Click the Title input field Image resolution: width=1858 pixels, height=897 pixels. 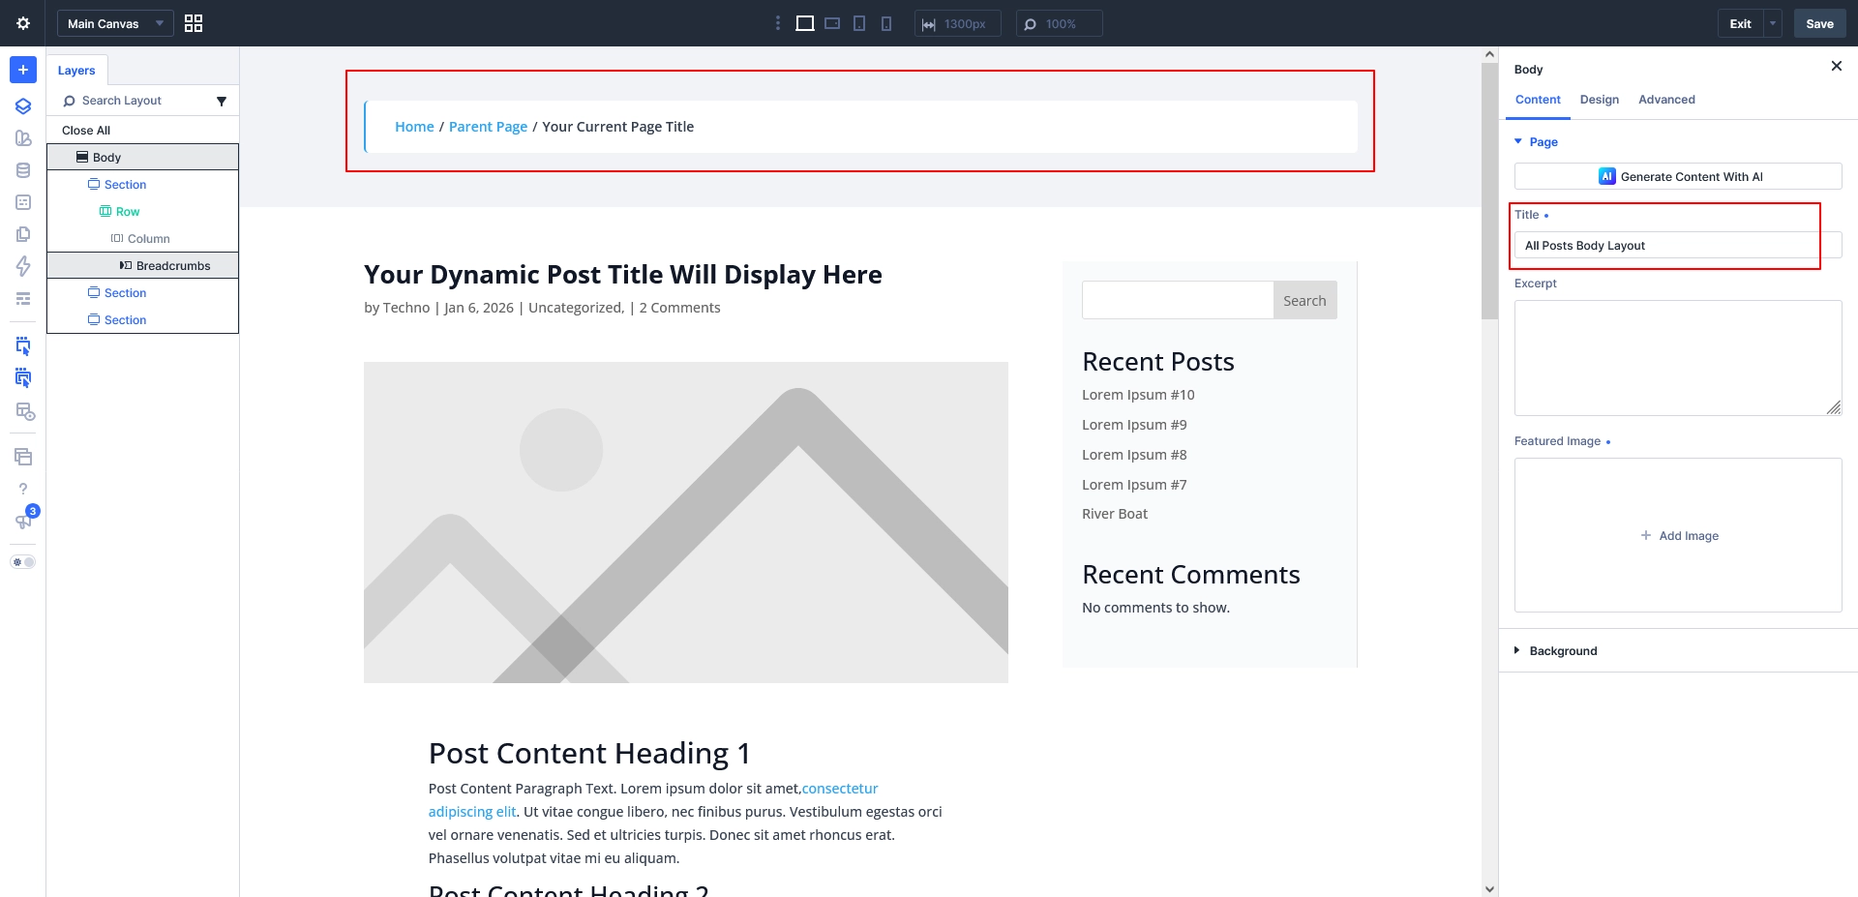pos(1678,246)
